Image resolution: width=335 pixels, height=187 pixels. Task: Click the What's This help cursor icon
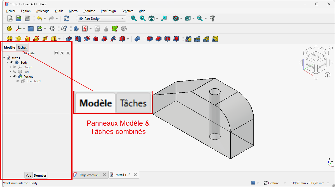click(x=64, y=28)
